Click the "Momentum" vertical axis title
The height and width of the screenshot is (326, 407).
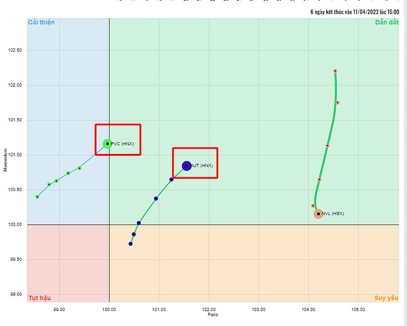tap(5, 160)
